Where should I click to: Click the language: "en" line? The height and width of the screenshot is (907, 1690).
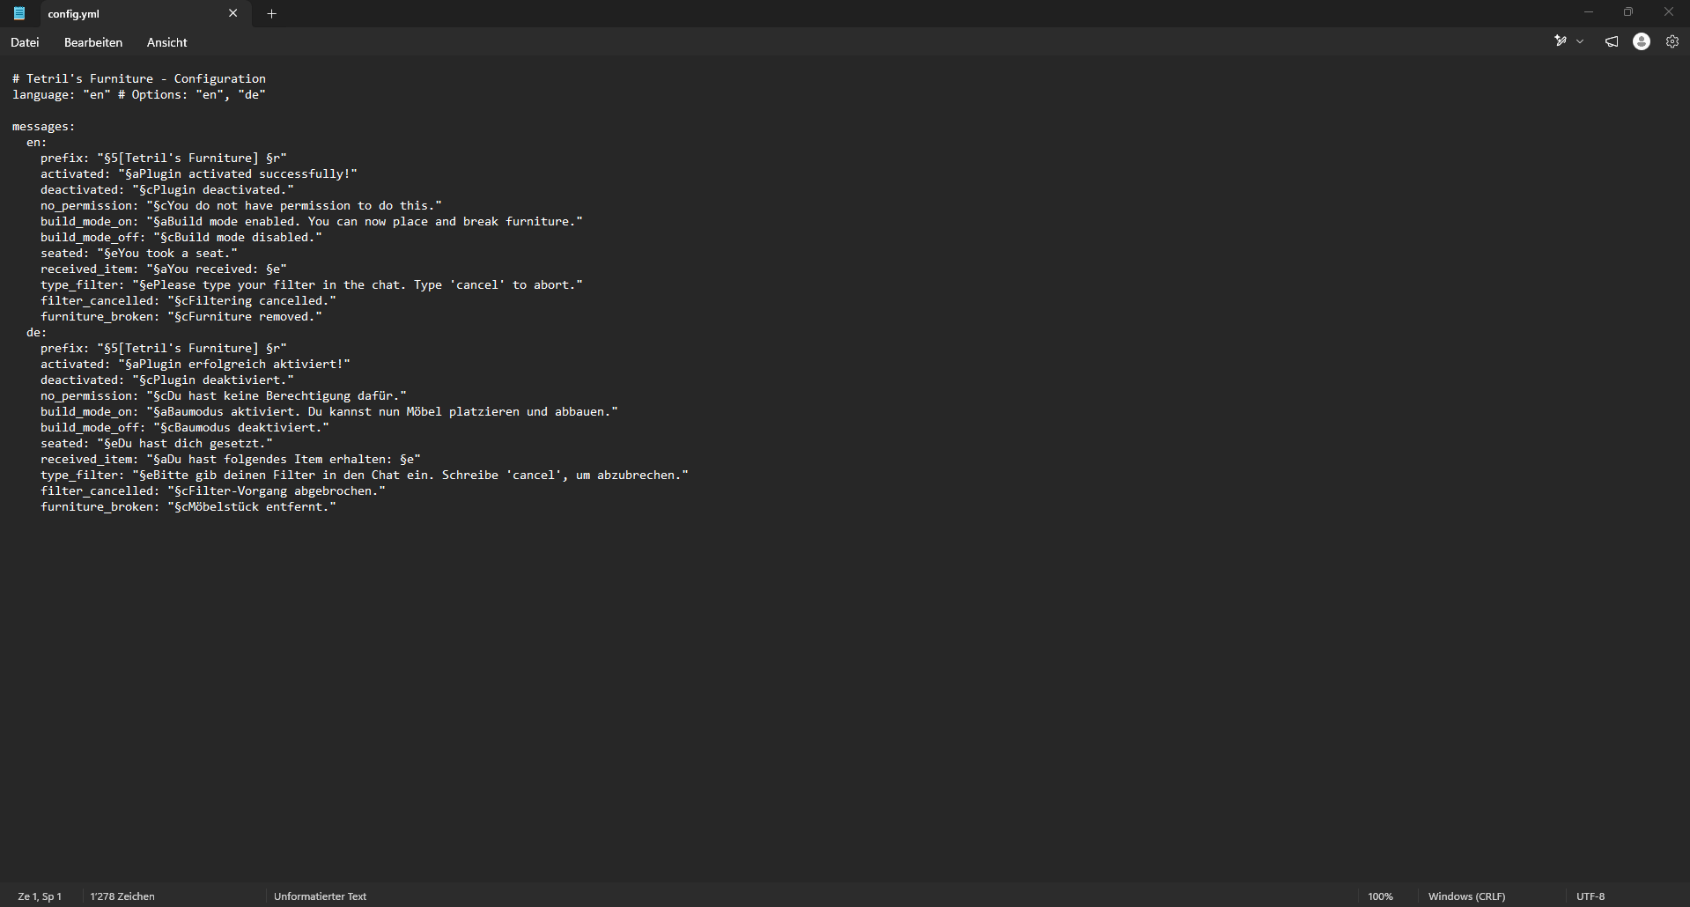tap(139, 94)
